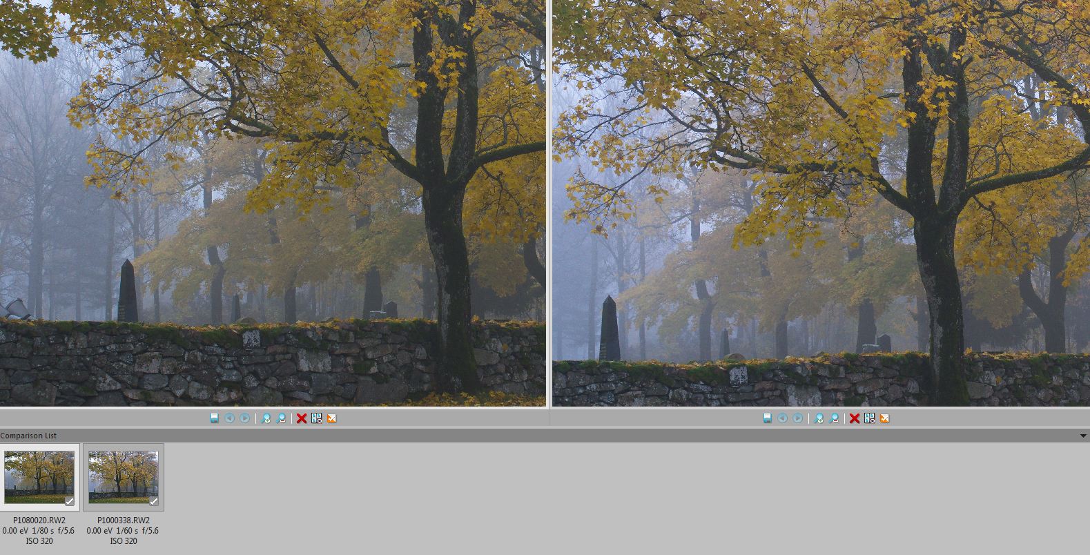
Task: Click the orange tag icon under left pane
Action: tap(332, 418)
